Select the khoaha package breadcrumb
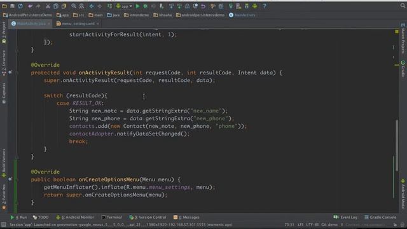Viewport: 407px width, 229px height. tap(163, 15)
